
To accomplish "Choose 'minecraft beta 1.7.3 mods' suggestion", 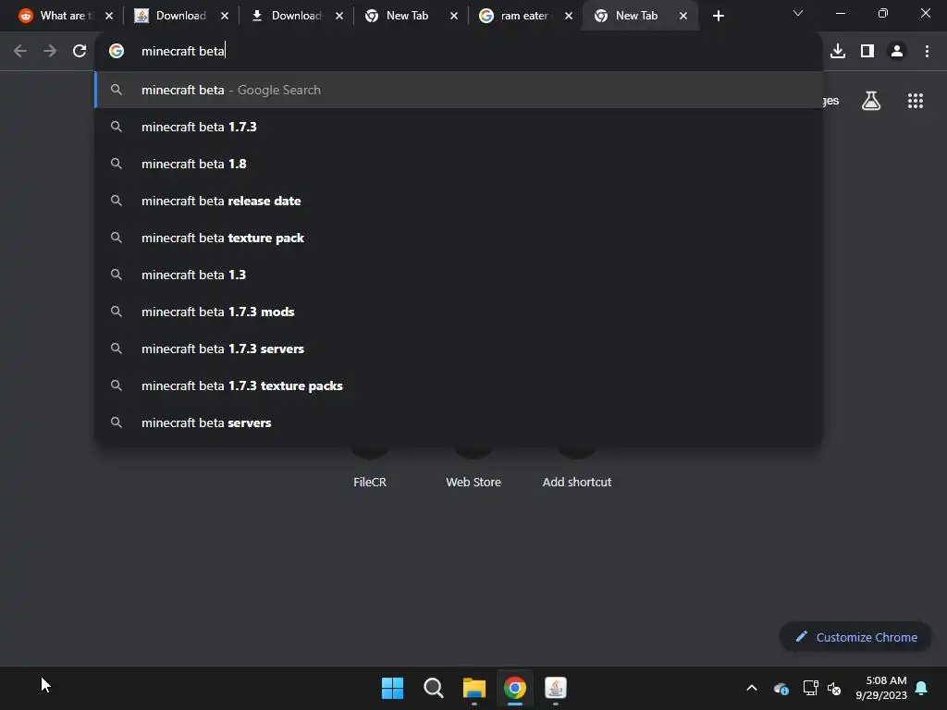I will (x=459, y=312).
